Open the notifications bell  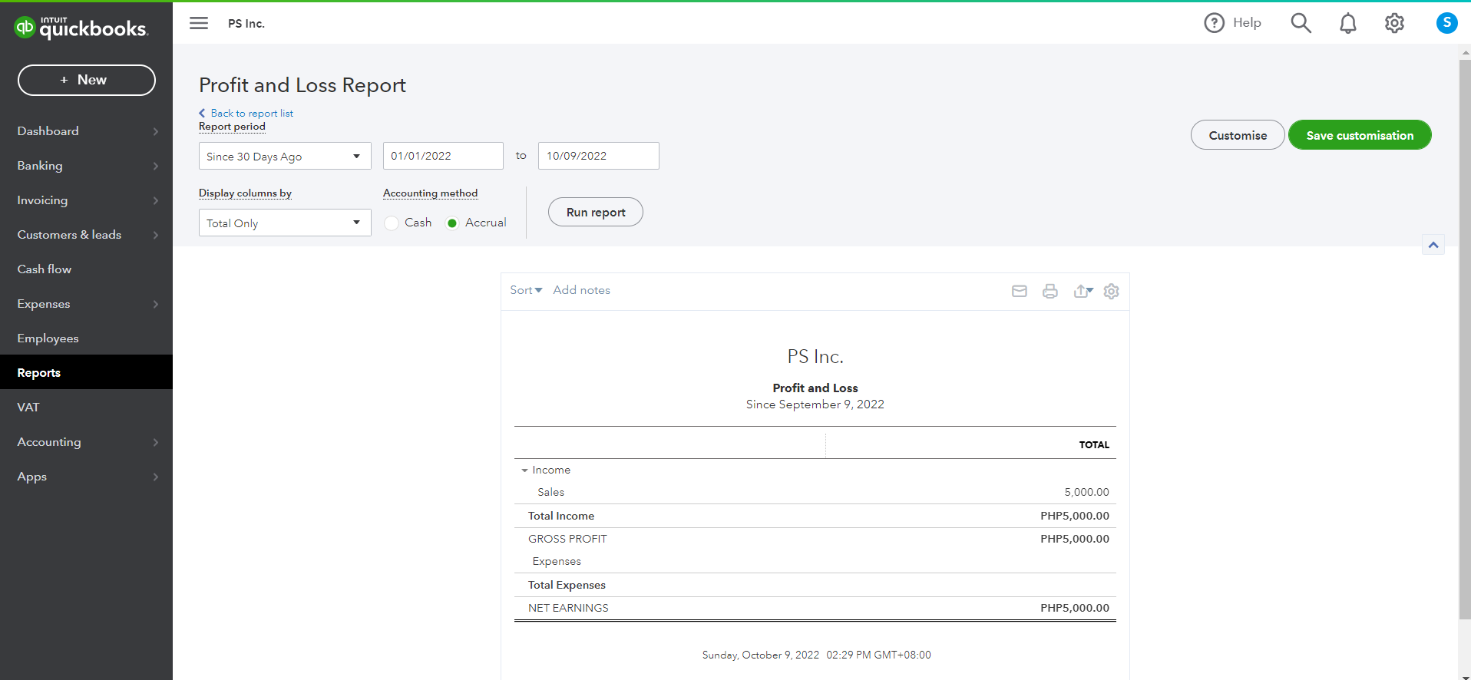pos(1347,23)
